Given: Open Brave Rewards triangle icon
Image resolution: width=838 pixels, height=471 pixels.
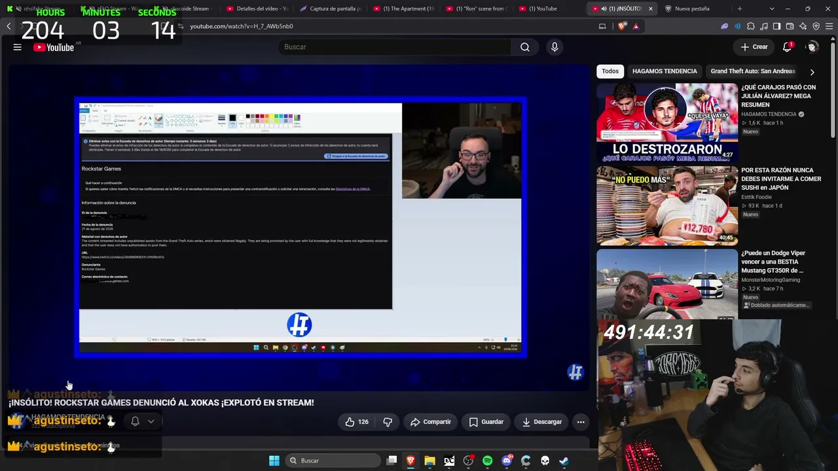Looking at the screenshot, I should point(636,26).
